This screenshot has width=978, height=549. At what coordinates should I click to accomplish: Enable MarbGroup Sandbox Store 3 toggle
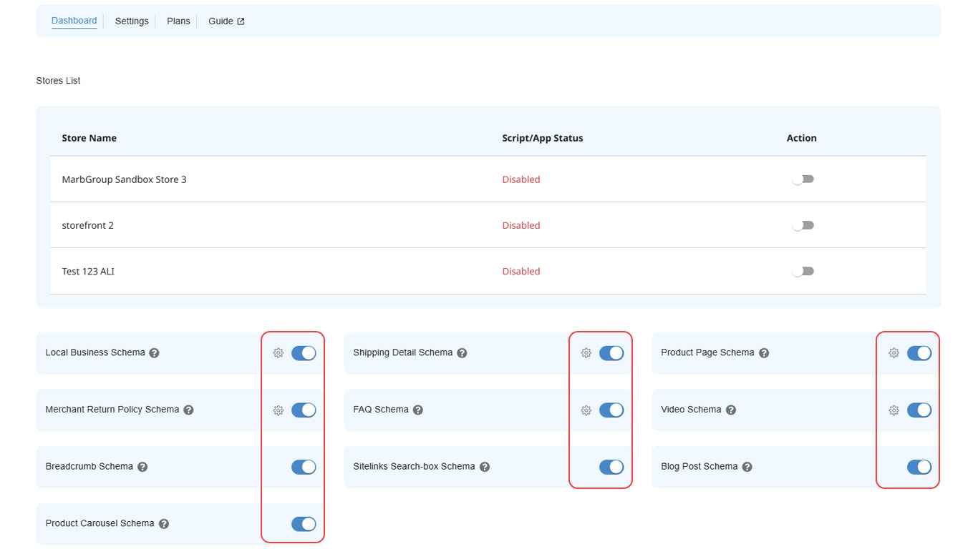[803, 179]
